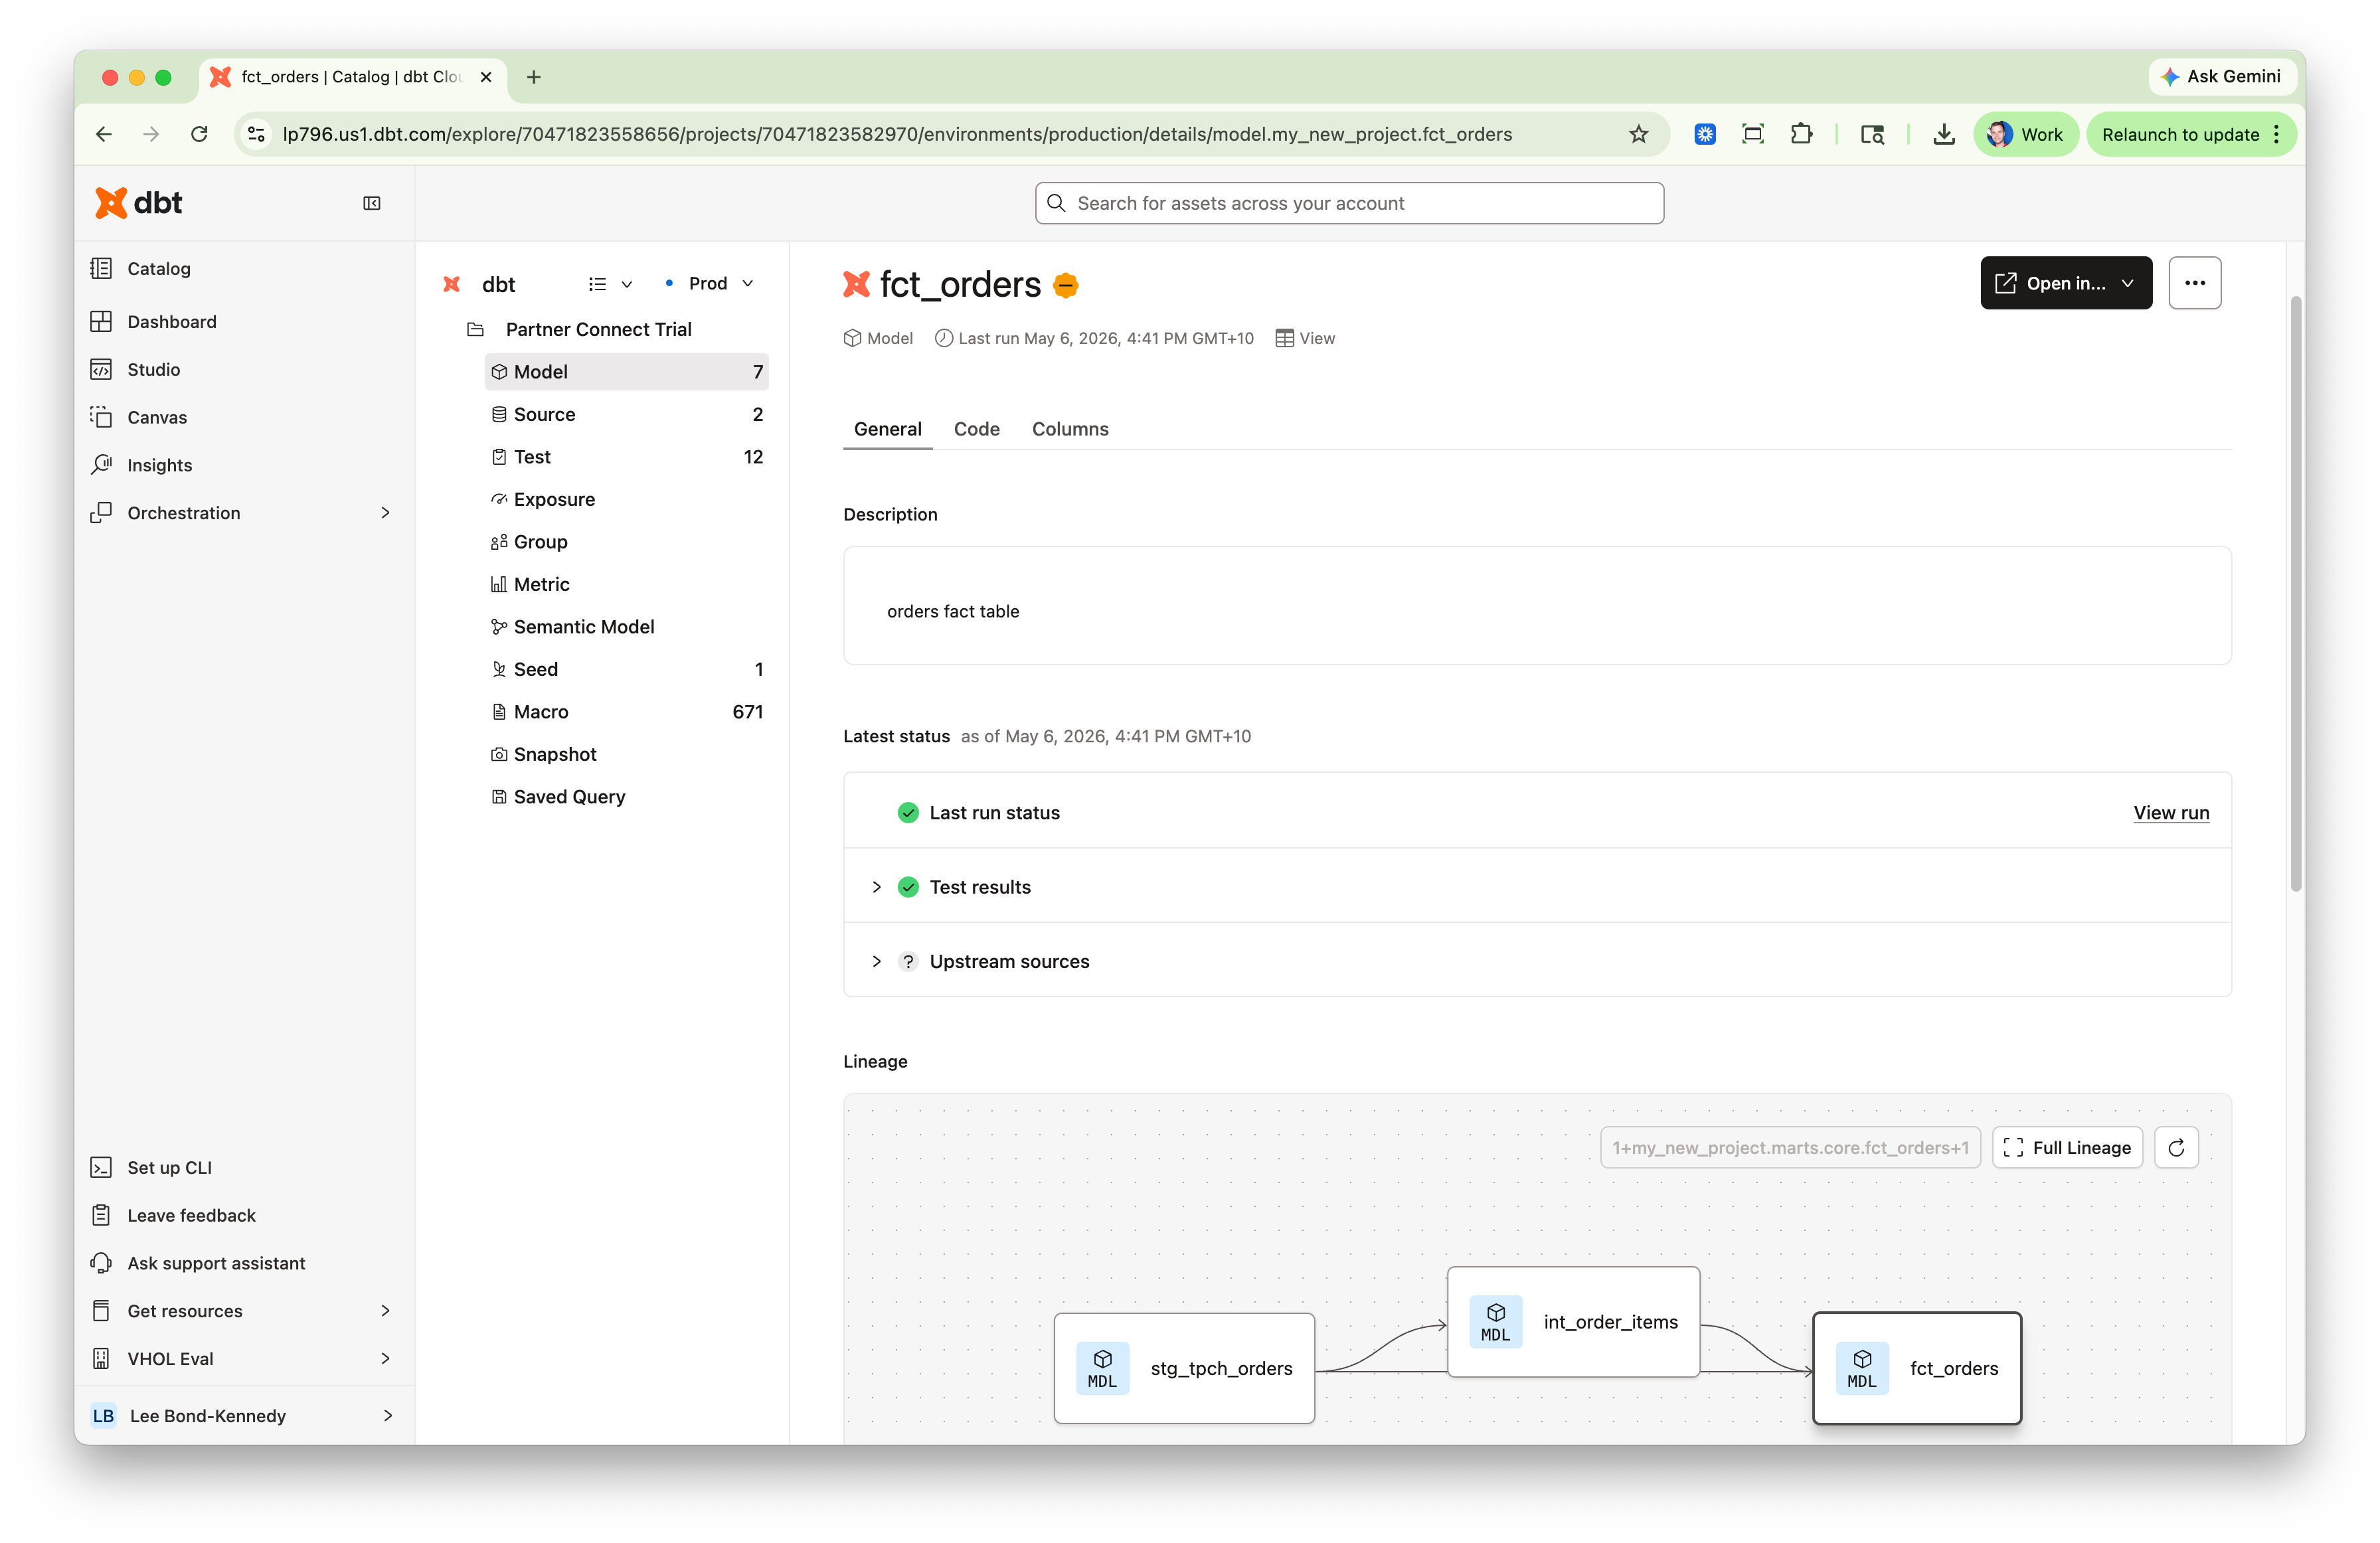Click the blue snowflake extension icon
Image resolution: width=2380 pixels, height=1543 pixels.
1705,134
